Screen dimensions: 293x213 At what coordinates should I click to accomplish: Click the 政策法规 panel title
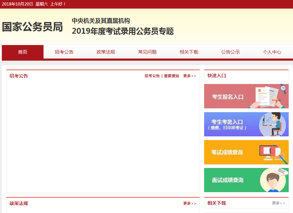pyautogui.click(x=19, y=203)
